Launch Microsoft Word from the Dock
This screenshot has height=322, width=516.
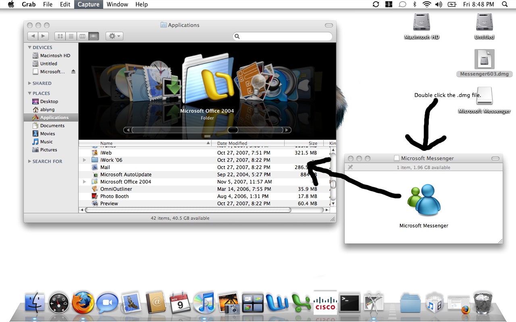[277, 303]
